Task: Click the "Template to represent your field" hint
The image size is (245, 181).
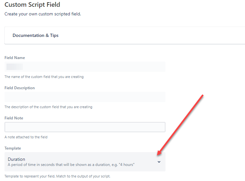Action: coord(57,176)
